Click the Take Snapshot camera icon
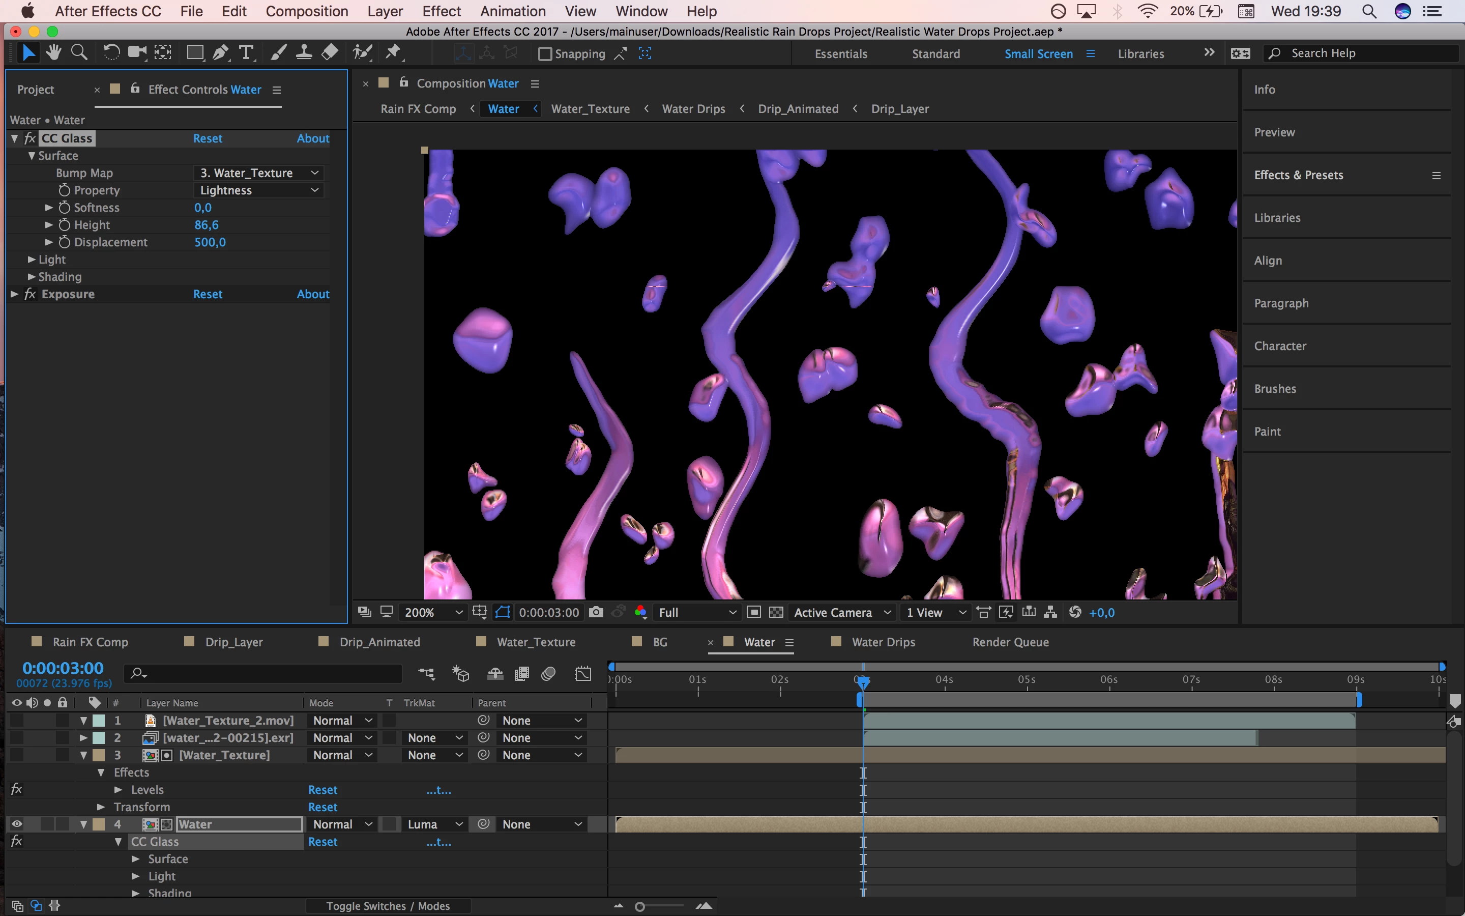The image size is (1465, 916). (x=596, y=613)
